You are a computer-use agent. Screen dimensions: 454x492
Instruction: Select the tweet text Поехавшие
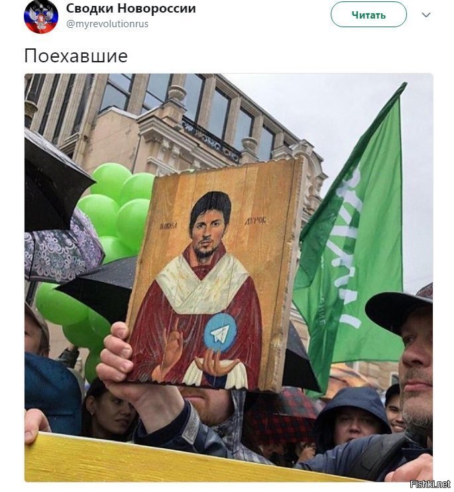[76, 56]
